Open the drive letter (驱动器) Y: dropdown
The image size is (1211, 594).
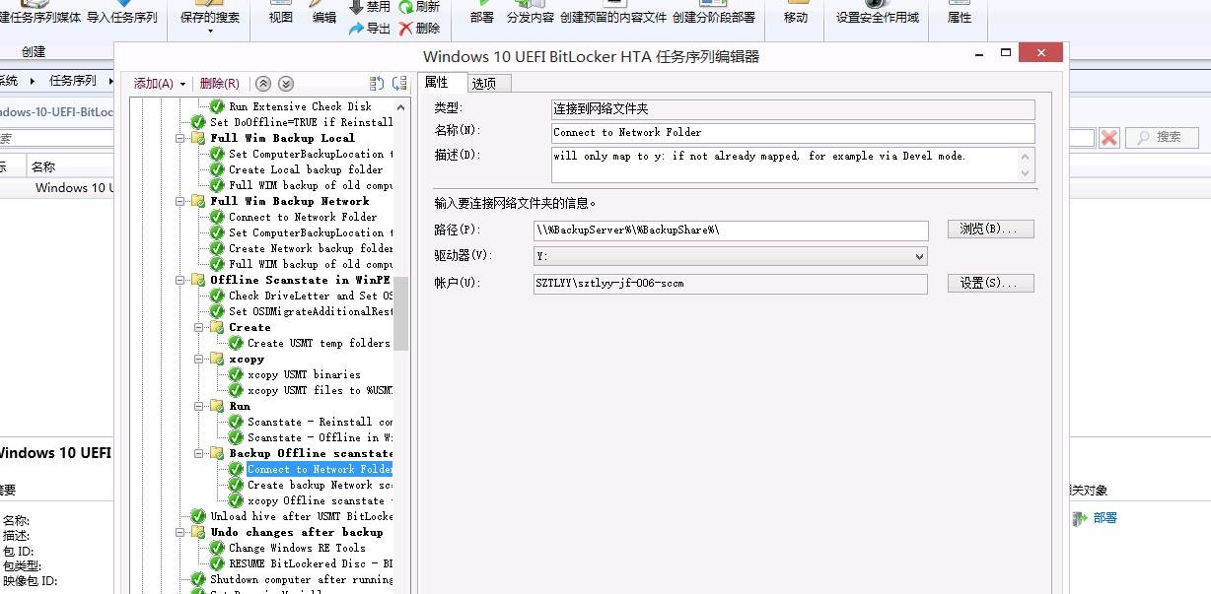tap(919, 256)
